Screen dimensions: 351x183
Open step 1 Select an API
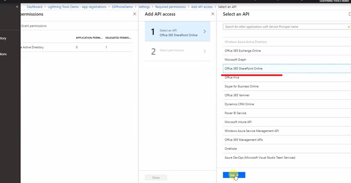tap(177, 32)
